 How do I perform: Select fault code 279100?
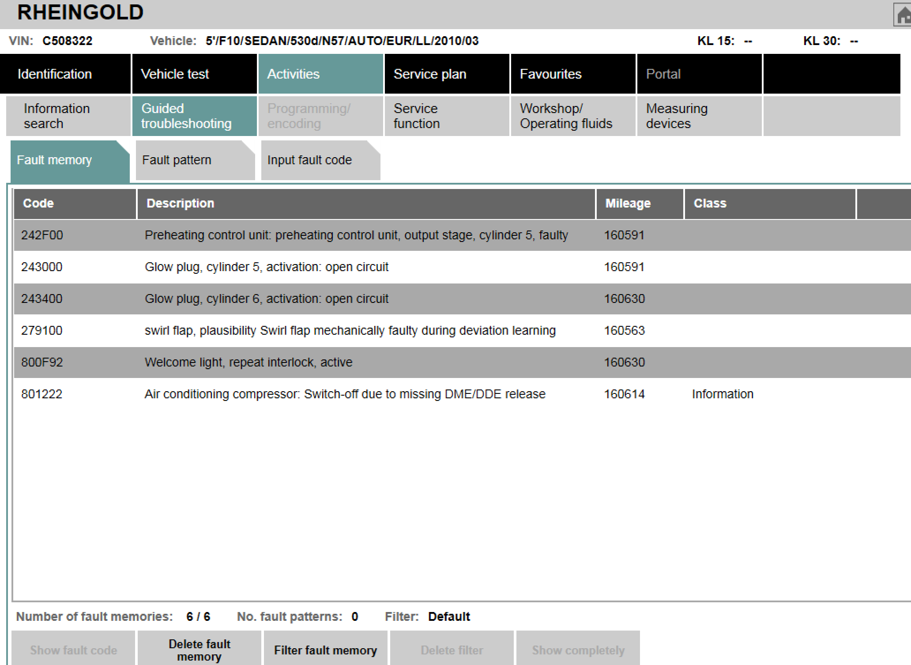[x=42, y=331]
